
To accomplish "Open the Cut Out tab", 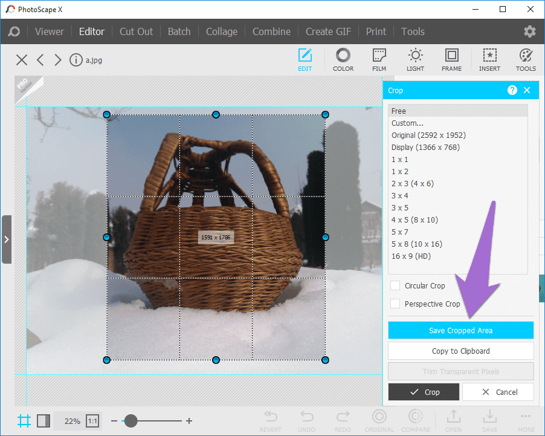I will pos(136,31).
